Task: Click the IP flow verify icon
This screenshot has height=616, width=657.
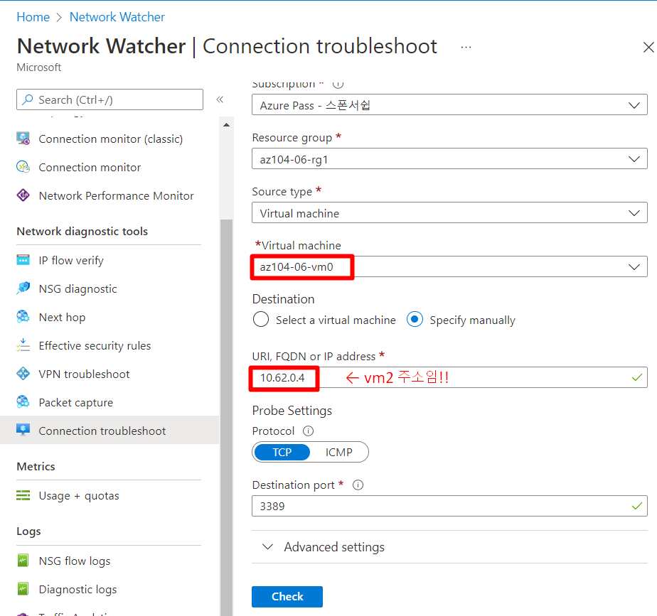Action: [x=23, y=260]
